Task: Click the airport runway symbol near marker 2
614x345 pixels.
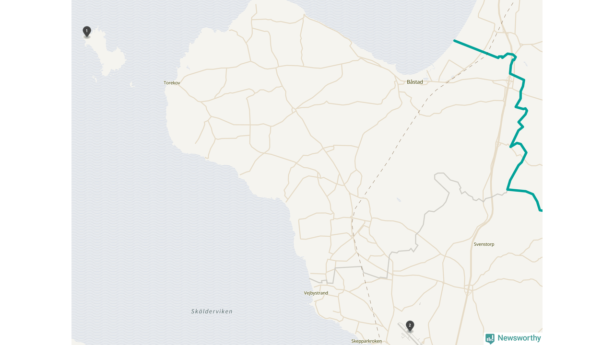Action: (410, 334)
